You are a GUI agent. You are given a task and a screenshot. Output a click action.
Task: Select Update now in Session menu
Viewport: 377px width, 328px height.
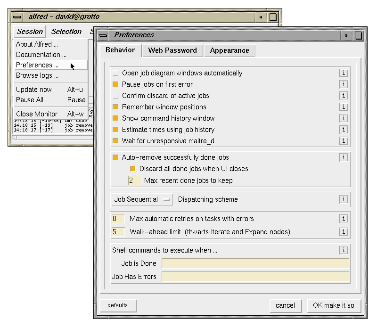[51, 90]
